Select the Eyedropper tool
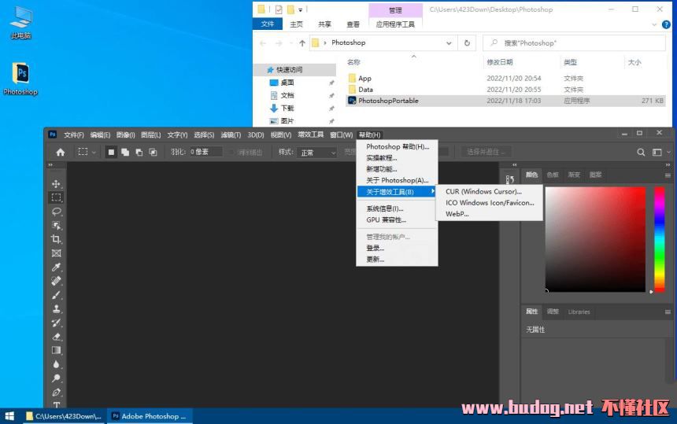Viewport: 677px width, 424px height. click(56, 267)
